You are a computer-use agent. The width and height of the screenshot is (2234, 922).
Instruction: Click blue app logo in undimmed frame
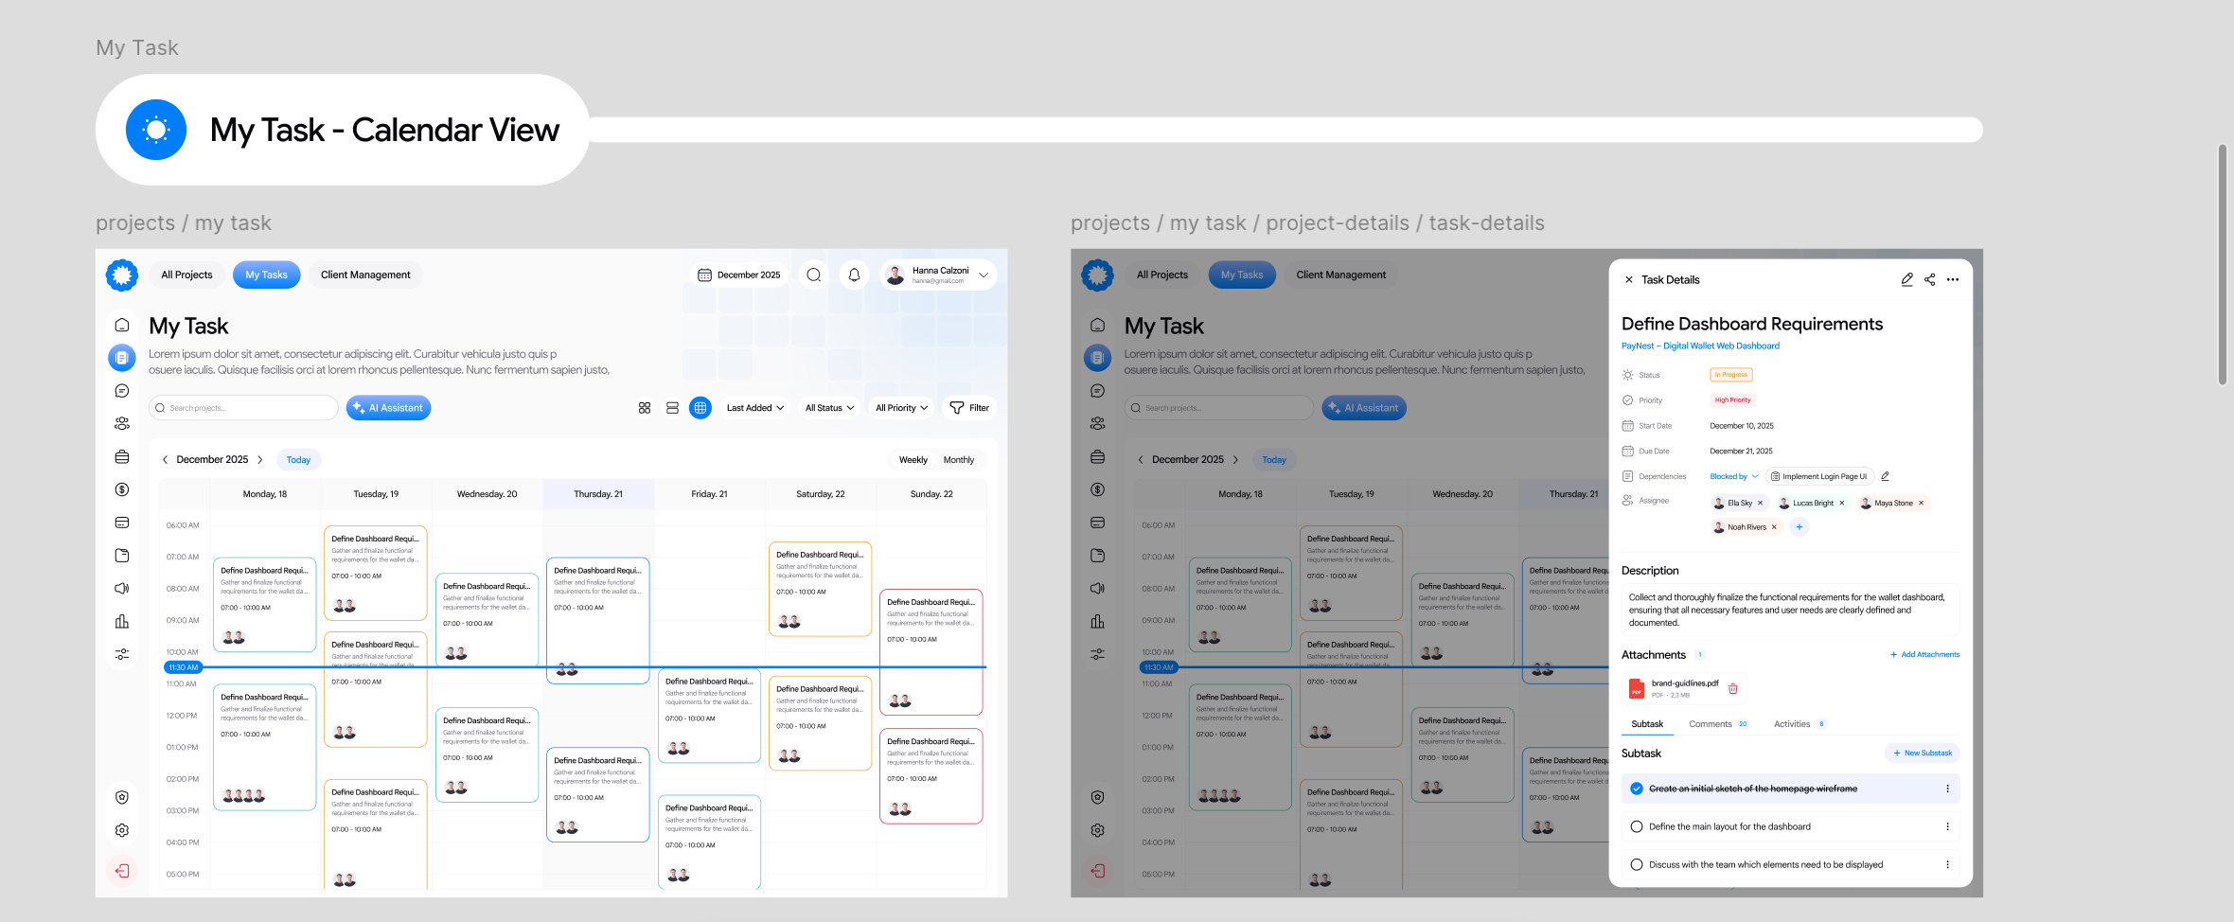[x=122, y=275]
